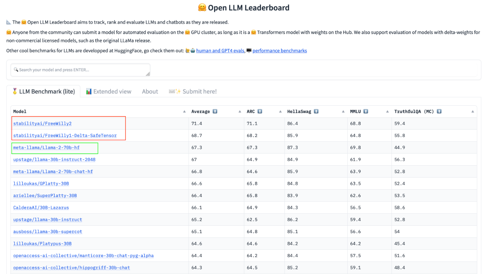Click the TruthfulQA (MC) header label
This screenshot has width=486, height=274.
(414, 111)
